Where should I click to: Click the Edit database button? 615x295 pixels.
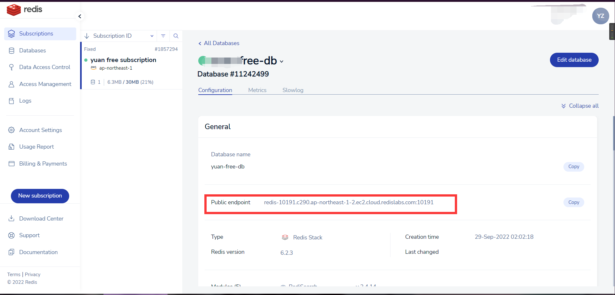pyautogui.click(x=574, y=60)
